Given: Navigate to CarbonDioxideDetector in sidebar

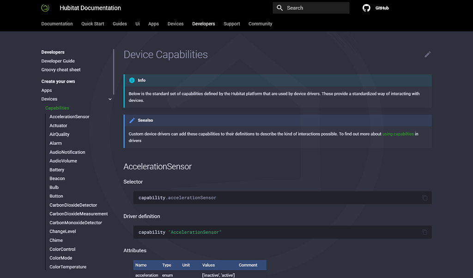Looking at the screenshot, I should click(x=73, y=205).
